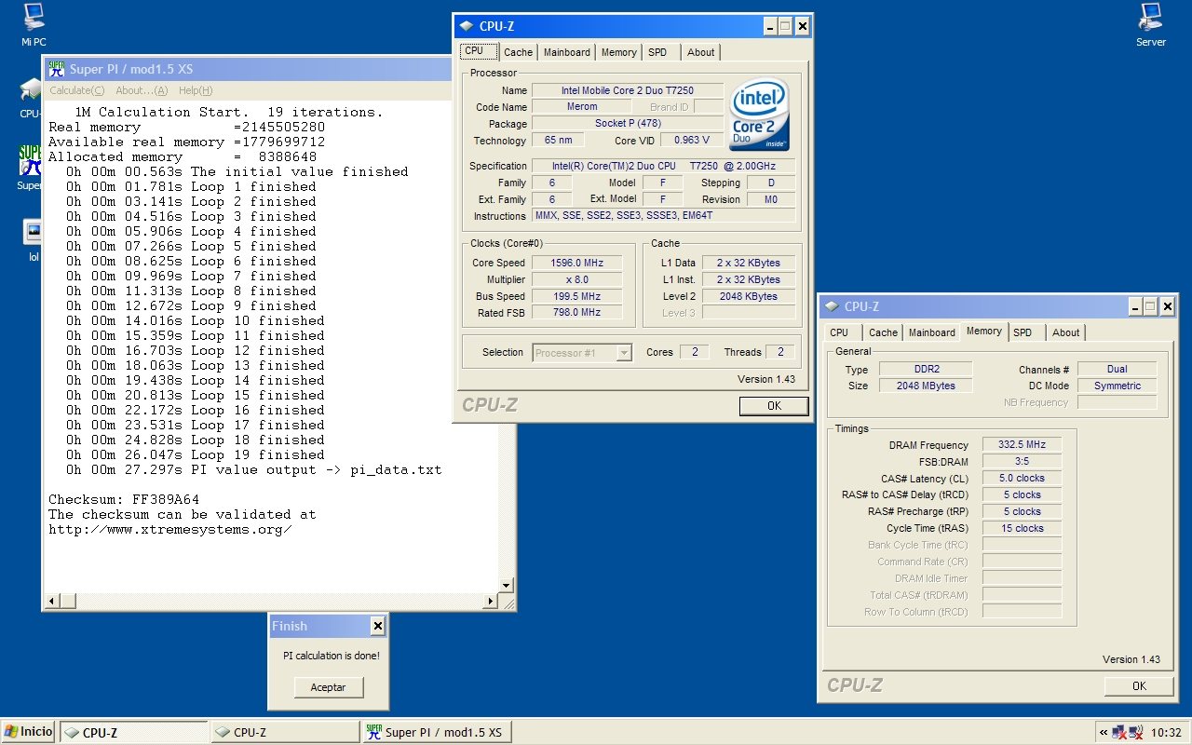This screenshot has width=1192, height=745.
Task: Click the Socket P (478) package field
Action: click(628, 124)
